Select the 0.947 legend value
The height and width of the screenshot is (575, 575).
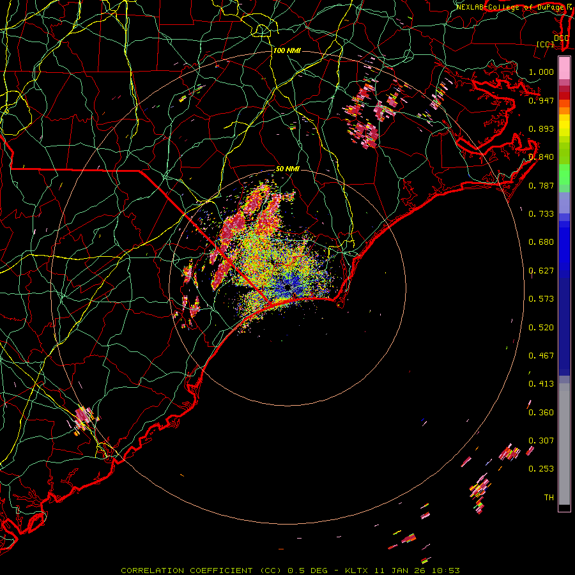541,100
